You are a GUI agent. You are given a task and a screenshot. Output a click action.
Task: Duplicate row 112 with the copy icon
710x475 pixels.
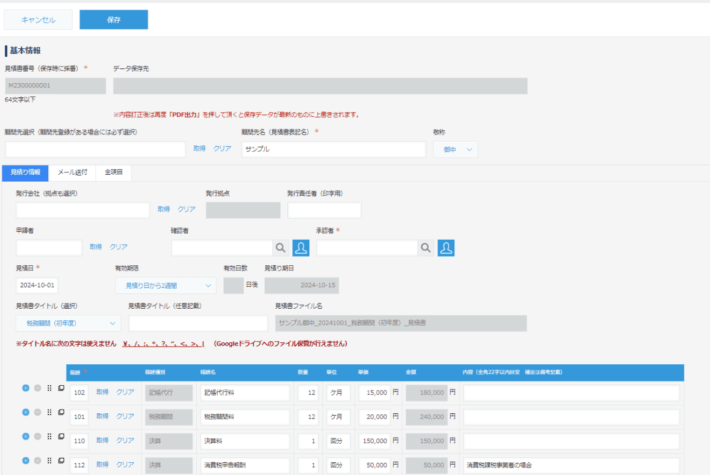coord(61,460)
